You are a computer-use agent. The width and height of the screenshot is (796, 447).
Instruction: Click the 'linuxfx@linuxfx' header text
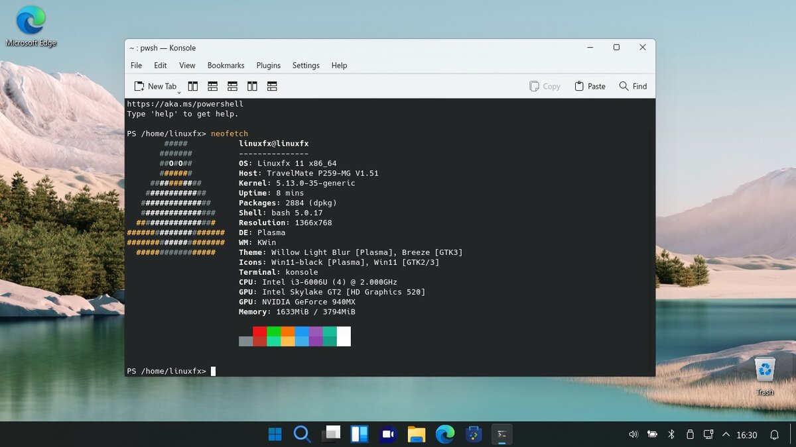coord(274,144)
